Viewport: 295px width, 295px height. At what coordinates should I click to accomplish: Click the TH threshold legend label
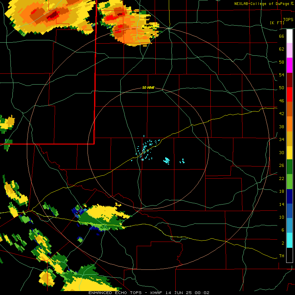(282, 256)
